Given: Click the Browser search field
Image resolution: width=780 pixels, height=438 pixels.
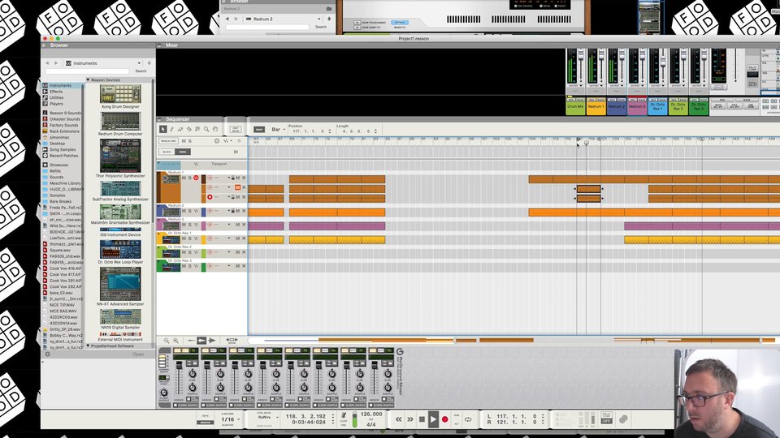Looking at the screenshot, I should pyautogui.click(x=88, y=71).
